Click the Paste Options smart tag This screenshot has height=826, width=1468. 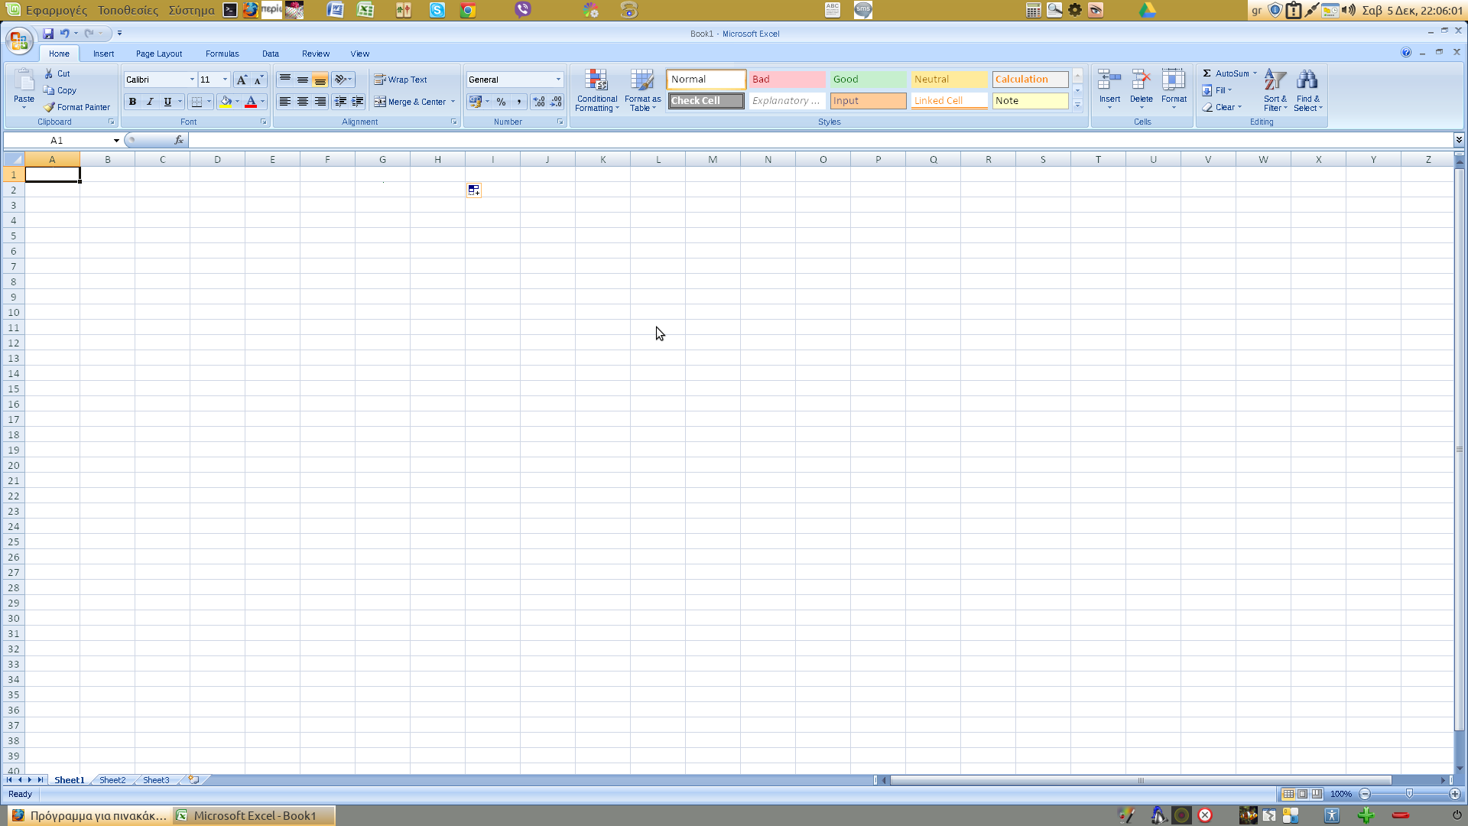[474, 190]
